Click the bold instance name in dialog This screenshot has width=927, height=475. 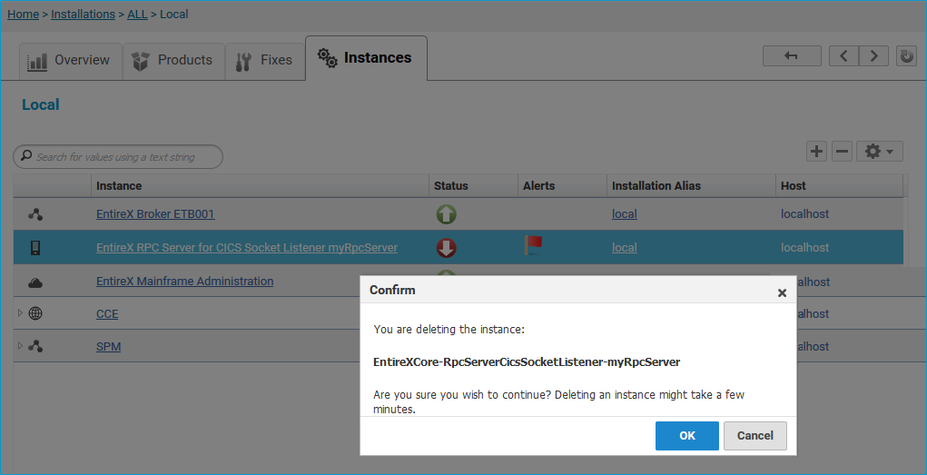pyautogui.click(x=527, y=362)
